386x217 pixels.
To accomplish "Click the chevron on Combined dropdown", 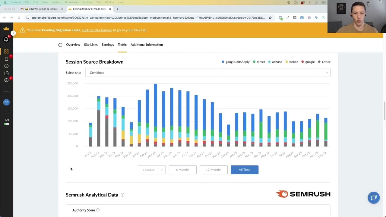I will coord(327,73).
